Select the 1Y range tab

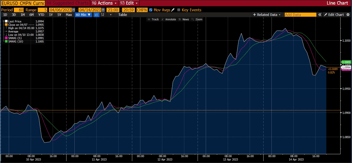tap(51, 15)
